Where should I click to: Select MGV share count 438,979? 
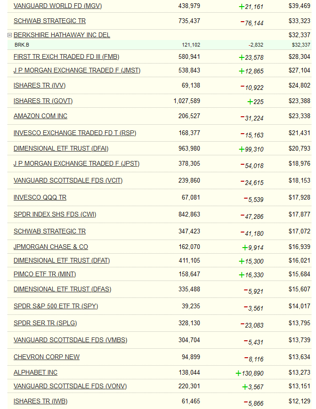click(189, 6)
